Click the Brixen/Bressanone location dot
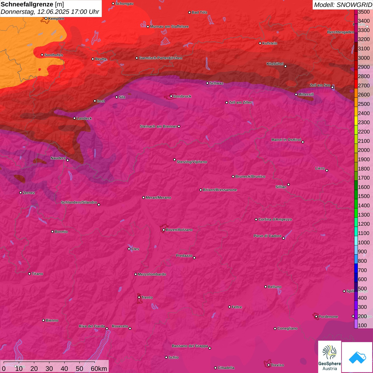The height and width of the screenshot is (373, 373). [x=201, y=190]
